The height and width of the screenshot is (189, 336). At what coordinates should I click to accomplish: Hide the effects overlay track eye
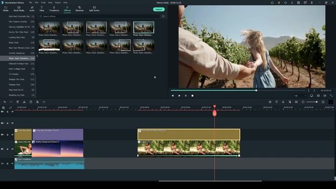pyautogui.click(x=13, y=134)
